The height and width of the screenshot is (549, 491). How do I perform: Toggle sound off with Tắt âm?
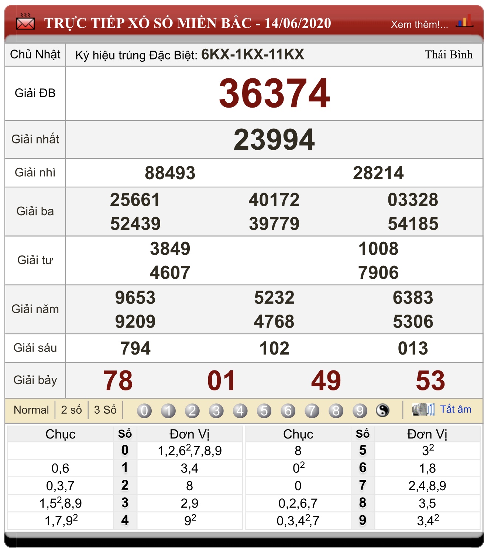(x=456, y=409)
